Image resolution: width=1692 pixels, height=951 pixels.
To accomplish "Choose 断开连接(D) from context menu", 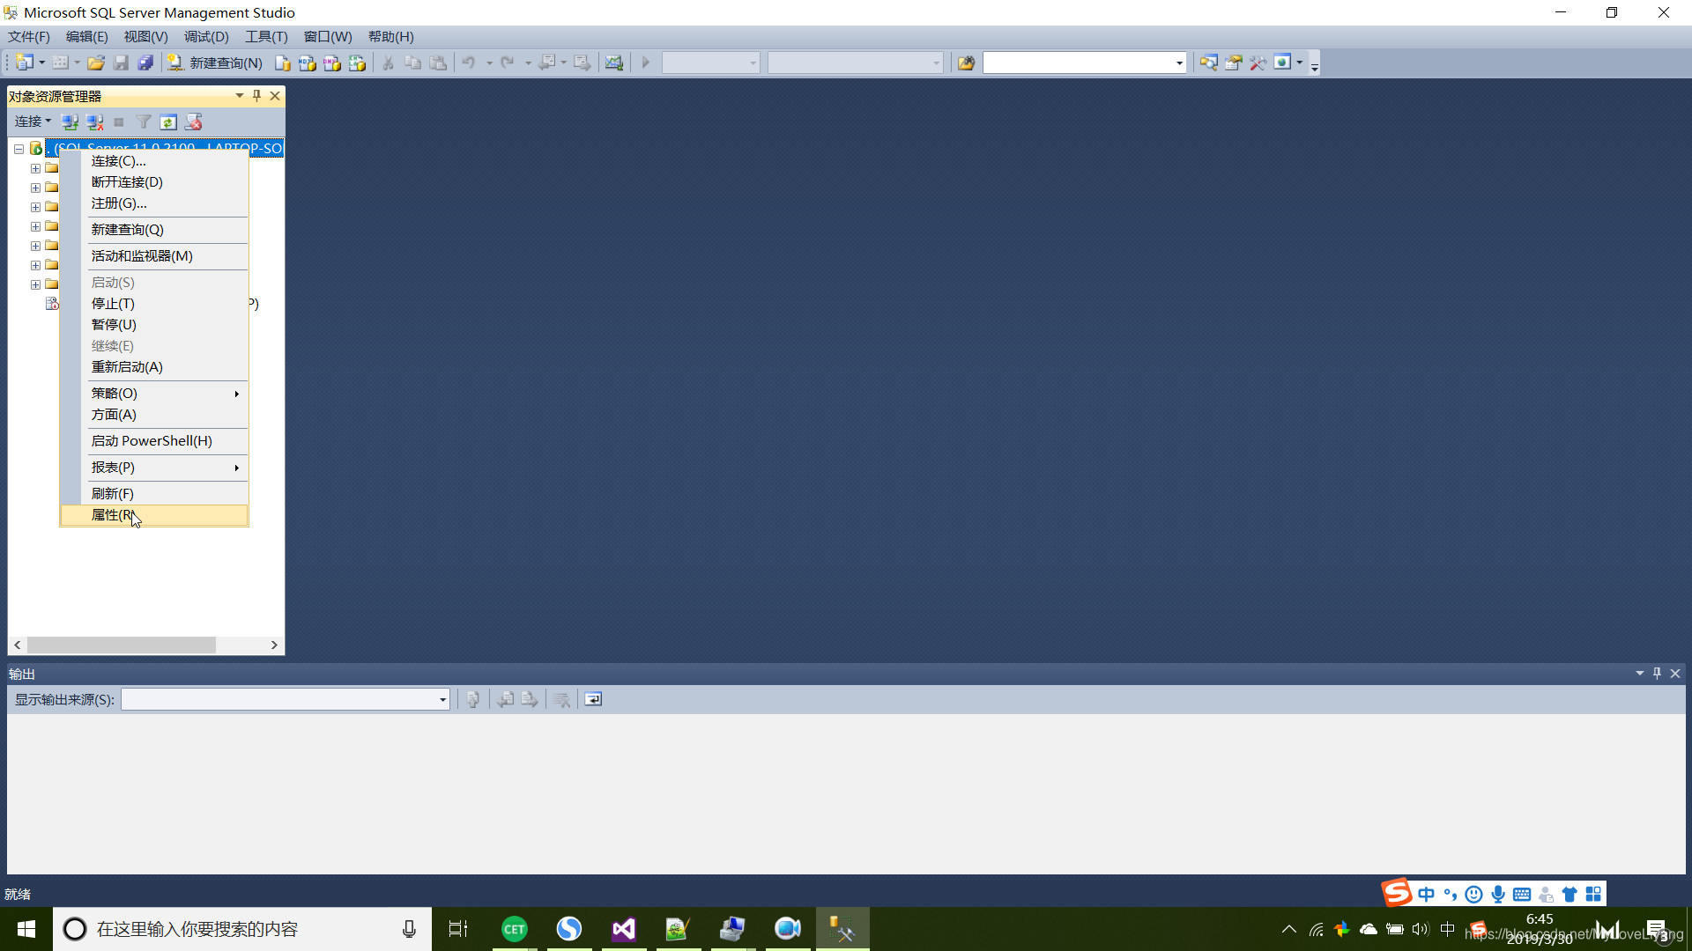I will tap(153, 182).
